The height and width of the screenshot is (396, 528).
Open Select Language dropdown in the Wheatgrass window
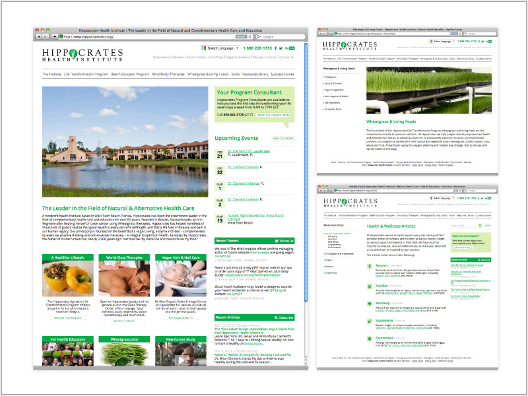pyautogui.click(x=442, y=41)
